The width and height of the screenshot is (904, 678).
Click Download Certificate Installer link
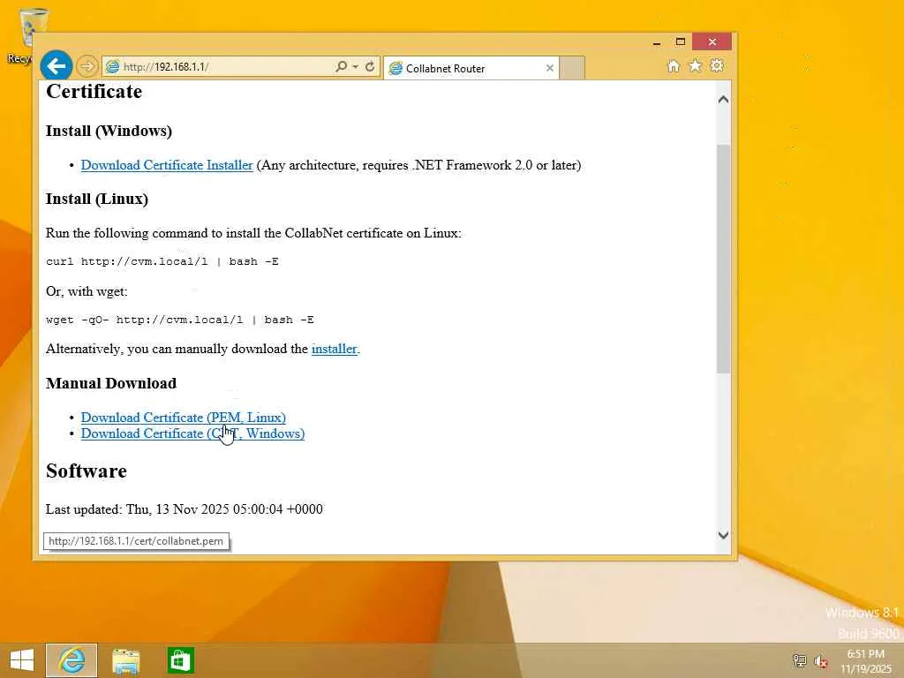[x=167, y=165]
